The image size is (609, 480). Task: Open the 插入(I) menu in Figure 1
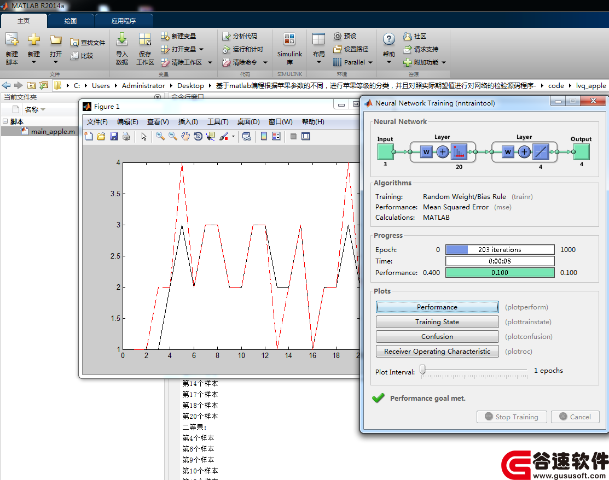point(188,122)
